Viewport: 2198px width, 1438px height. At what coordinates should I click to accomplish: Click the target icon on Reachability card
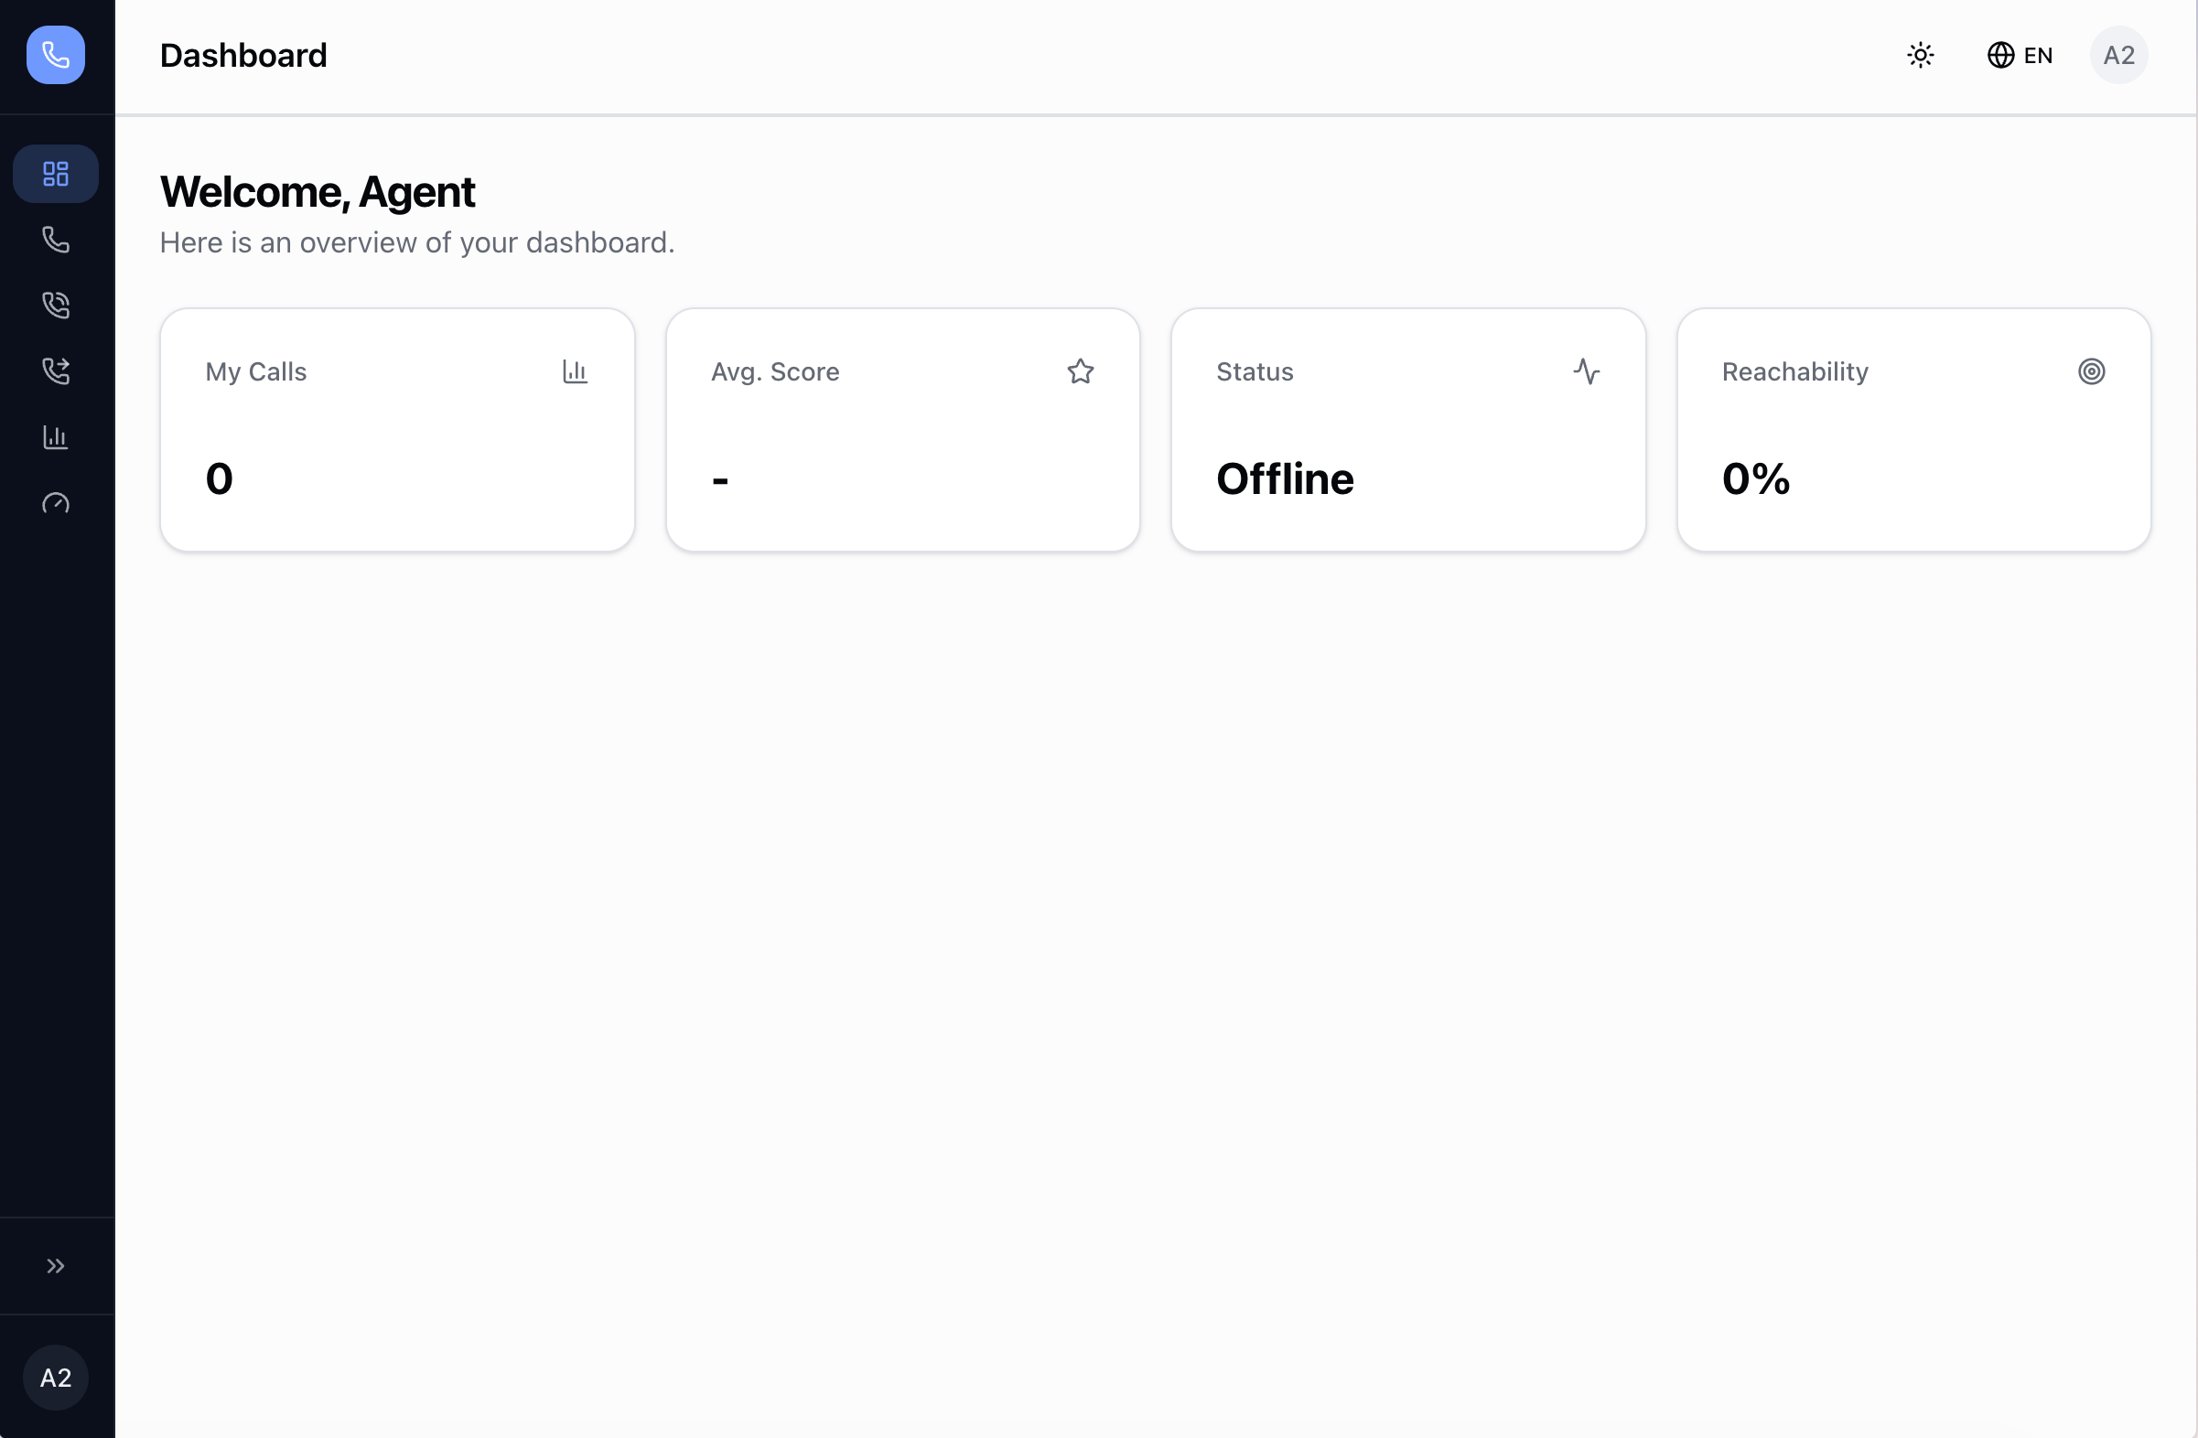click(2092, 371)
